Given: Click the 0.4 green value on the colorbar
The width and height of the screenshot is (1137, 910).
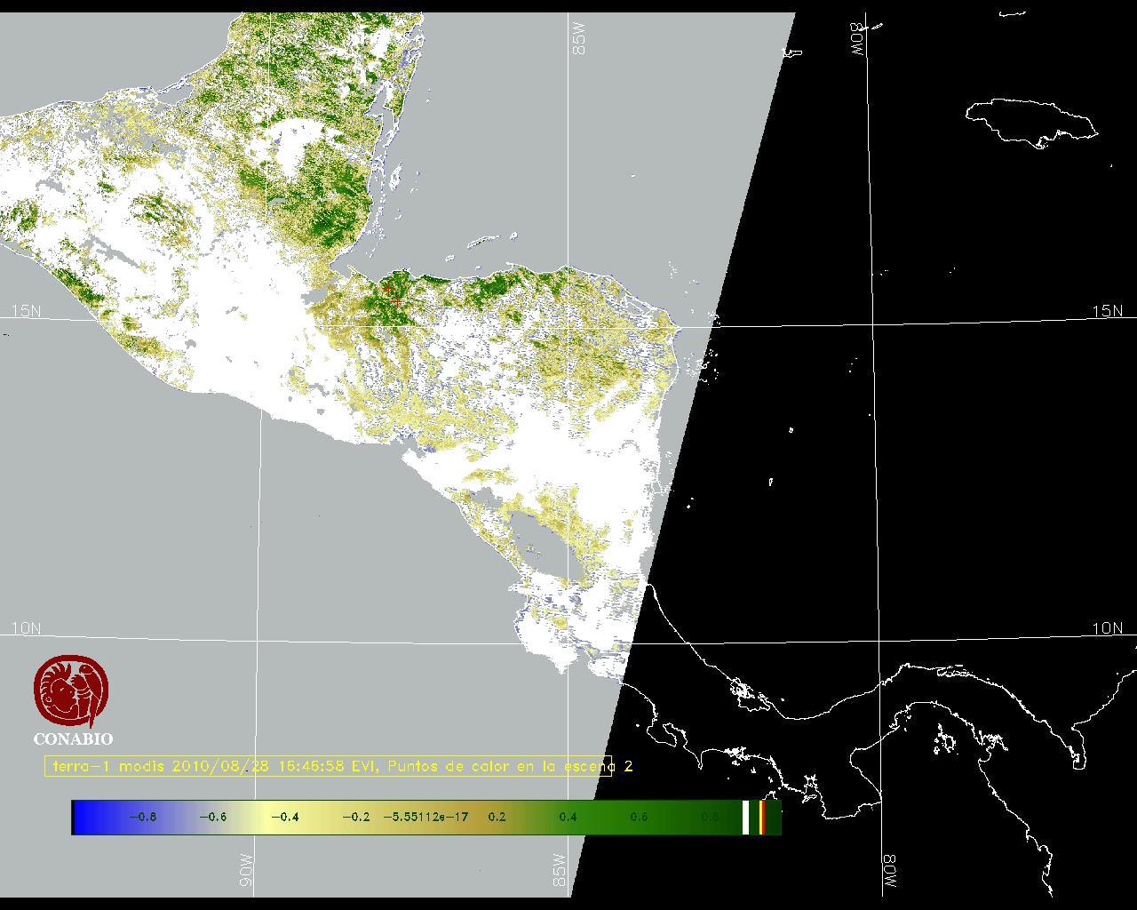Looking at the screenshot, I should (568, 817).
